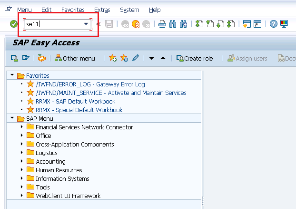Click the Generate Shortcut icon
The height and width of the screenshot is (209, 296).
[x=257, y=24]
